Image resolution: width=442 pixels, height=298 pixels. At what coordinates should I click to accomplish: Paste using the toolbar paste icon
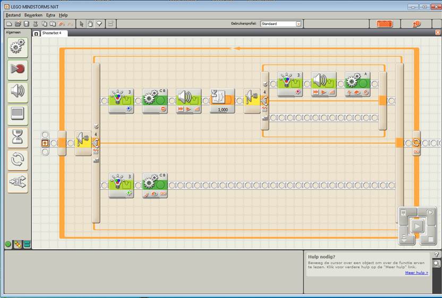(x=53, y=24)
